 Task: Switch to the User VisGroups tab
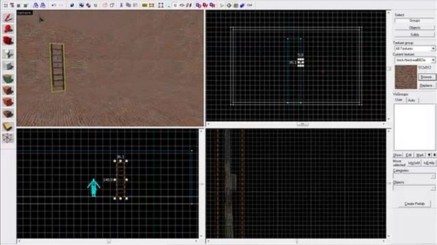click(x=399, y=100)
